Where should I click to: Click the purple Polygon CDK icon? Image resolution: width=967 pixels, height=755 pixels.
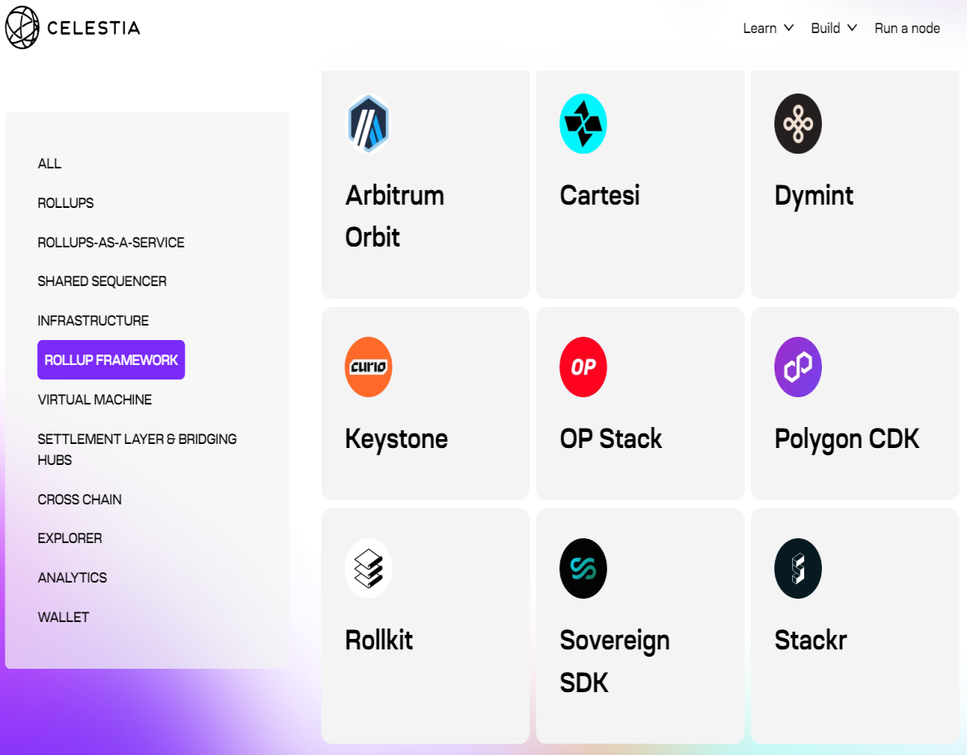798,367
